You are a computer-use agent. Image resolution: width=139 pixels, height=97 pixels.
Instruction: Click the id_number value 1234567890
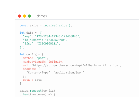coord(55,40)
